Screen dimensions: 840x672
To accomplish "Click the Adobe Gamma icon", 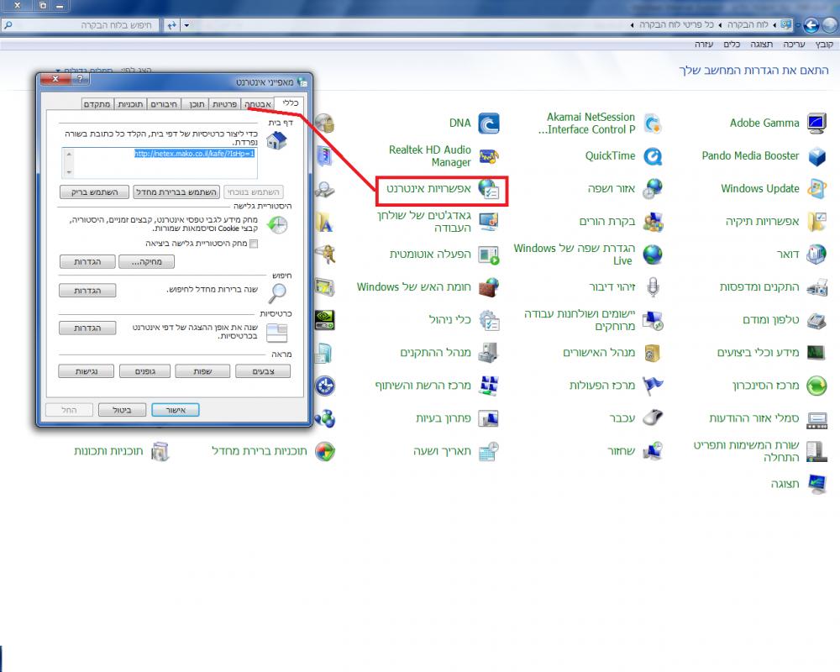I will (x=815, y=123).
